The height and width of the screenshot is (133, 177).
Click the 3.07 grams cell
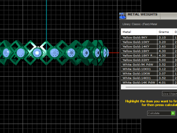click(165, 74)
